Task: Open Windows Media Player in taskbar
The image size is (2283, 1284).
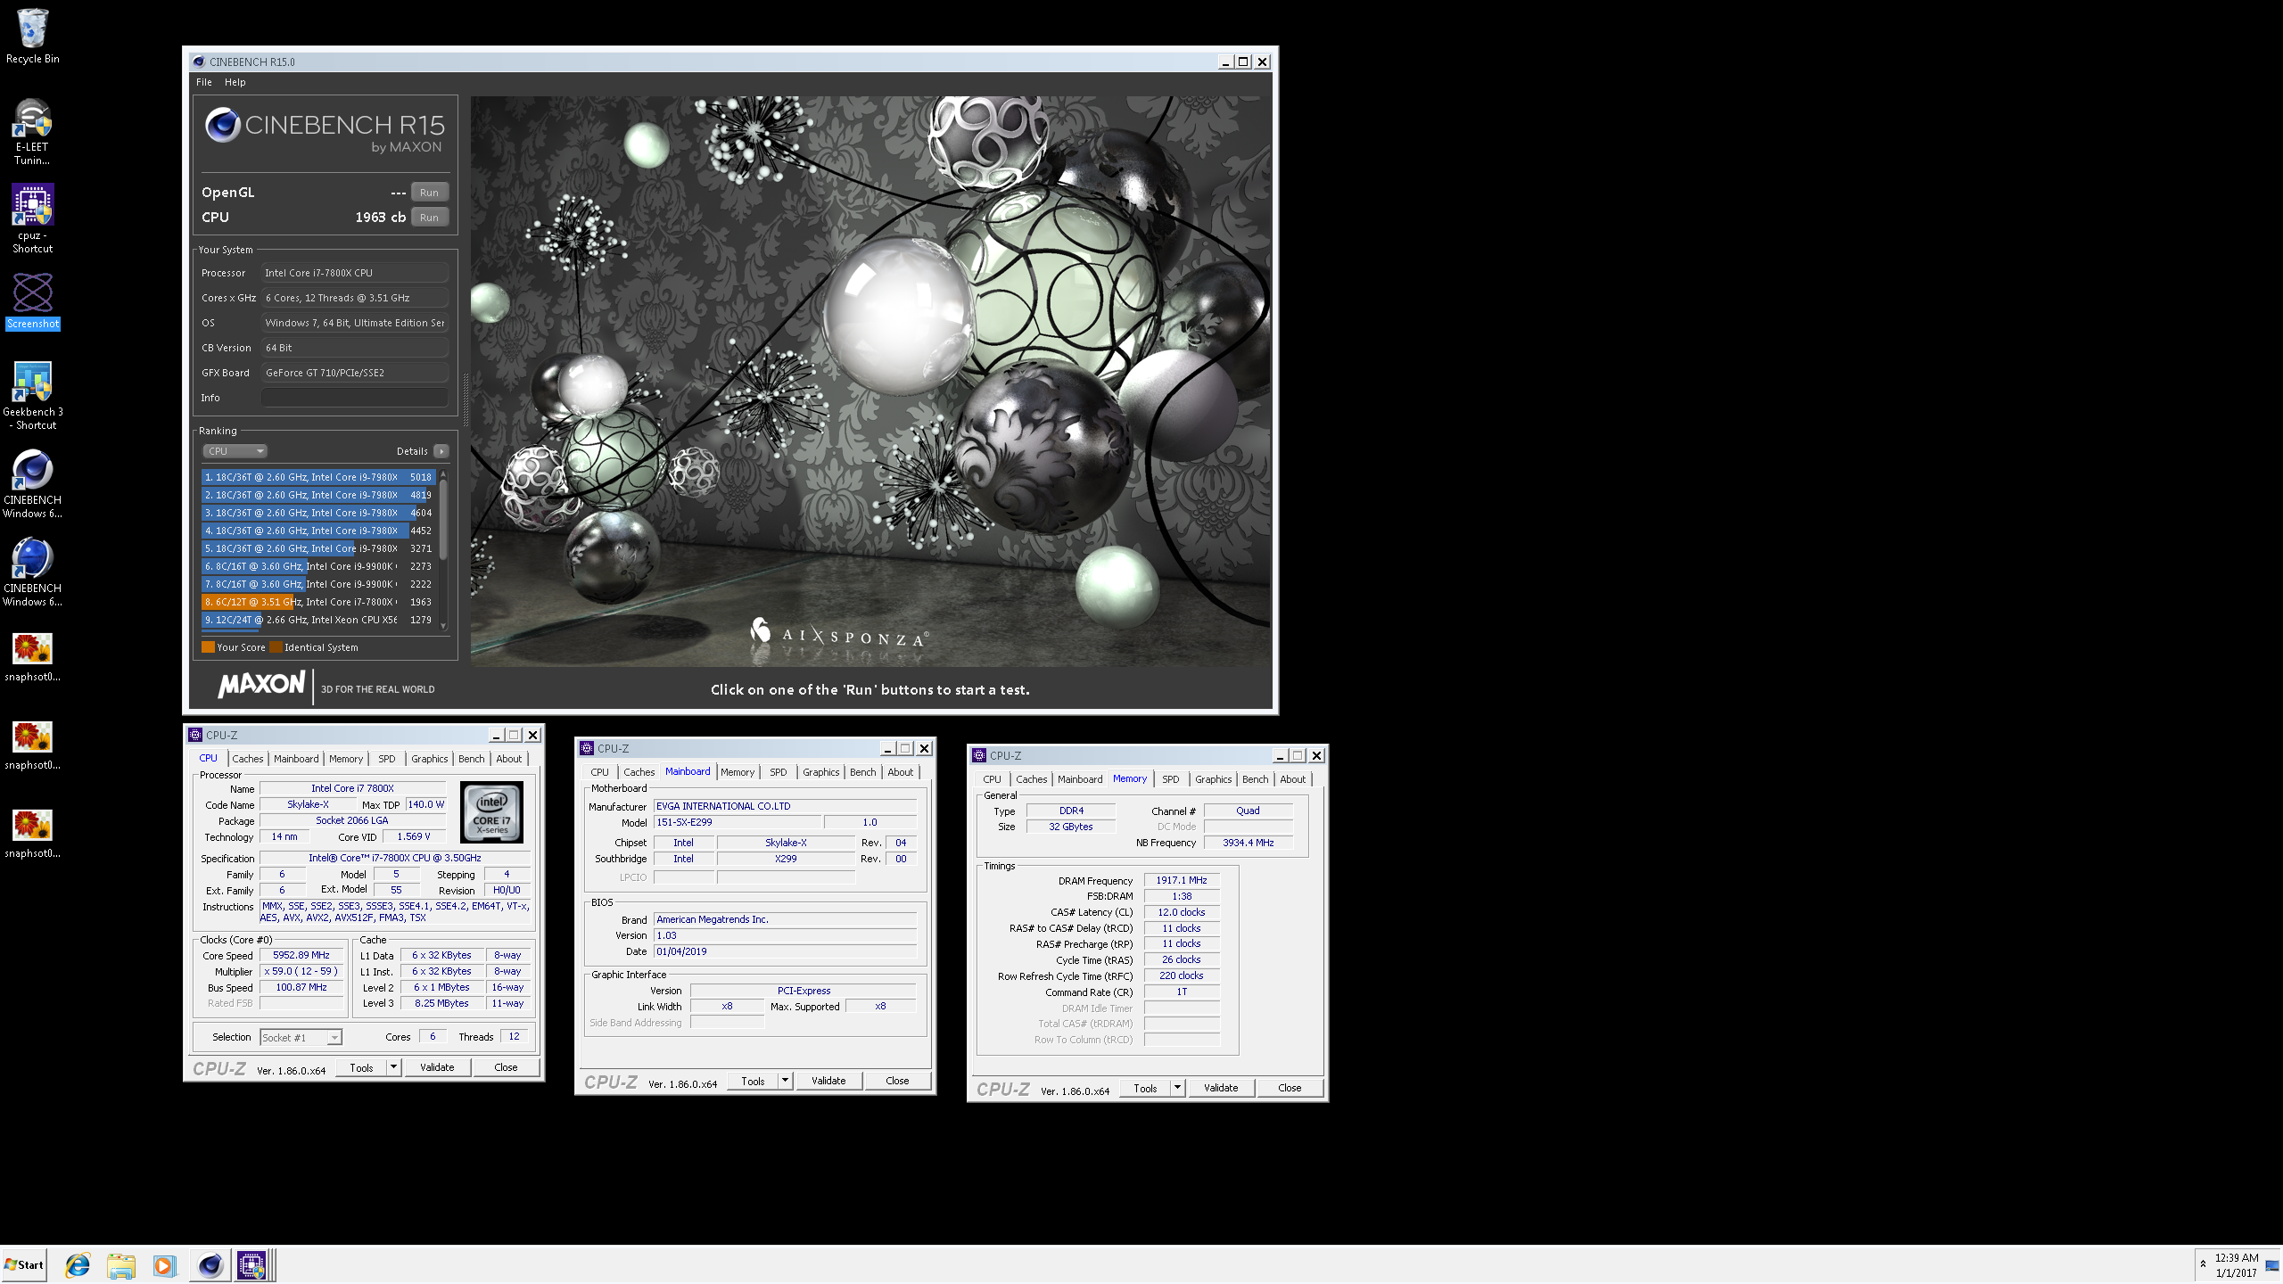Action: click(x=164, y=1264)
